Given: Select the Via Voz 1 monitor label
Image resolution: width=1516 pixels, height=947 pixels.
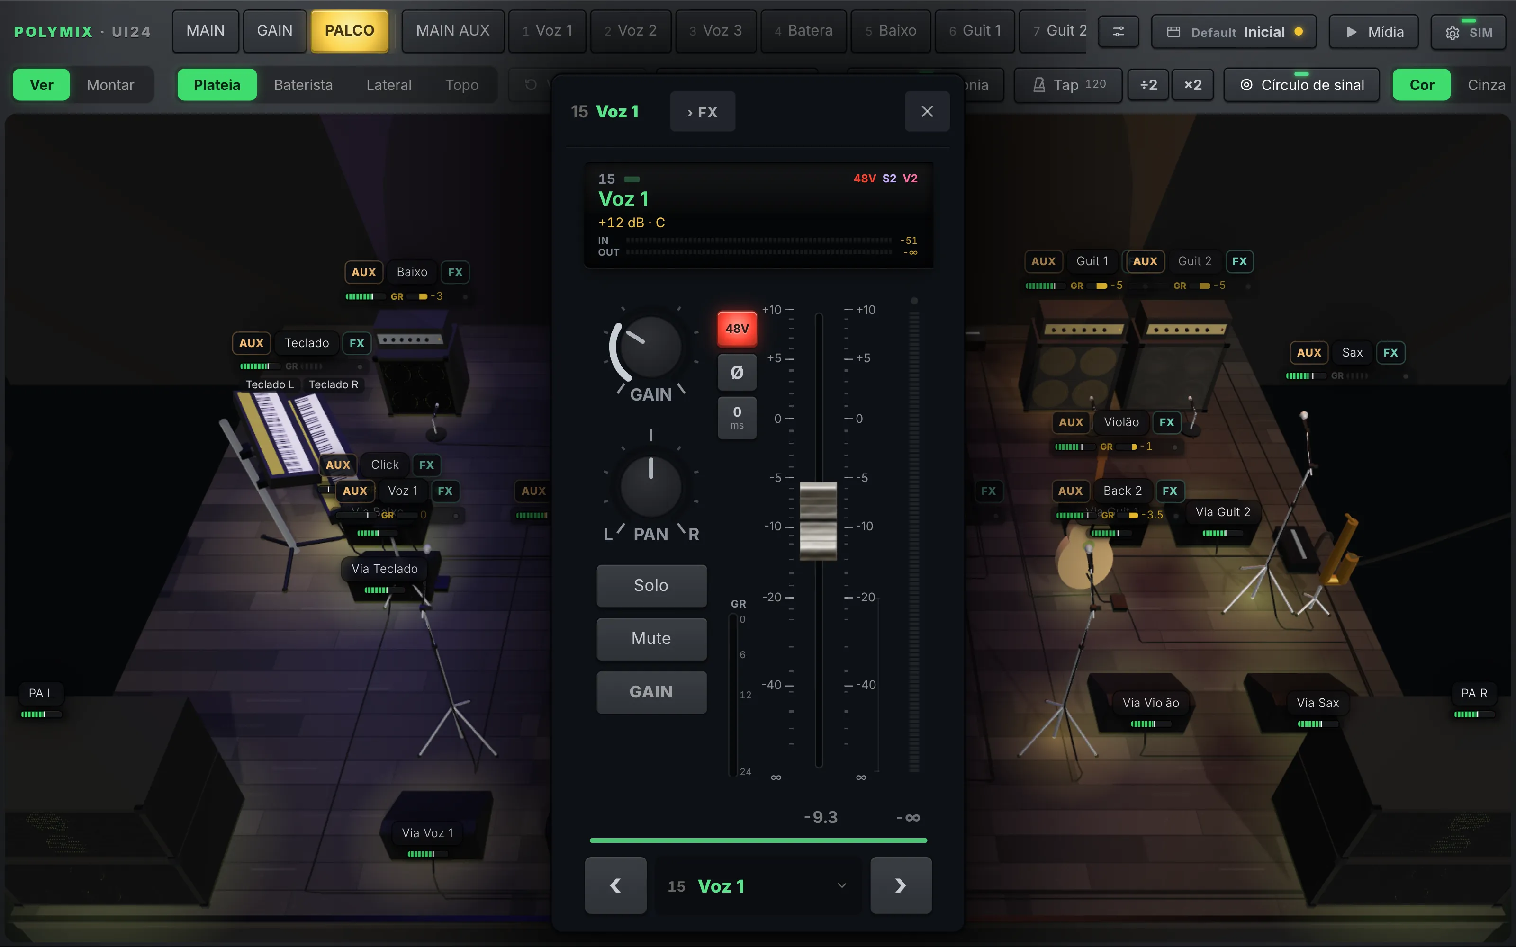Looking at the screenshot, I should 427,833.
